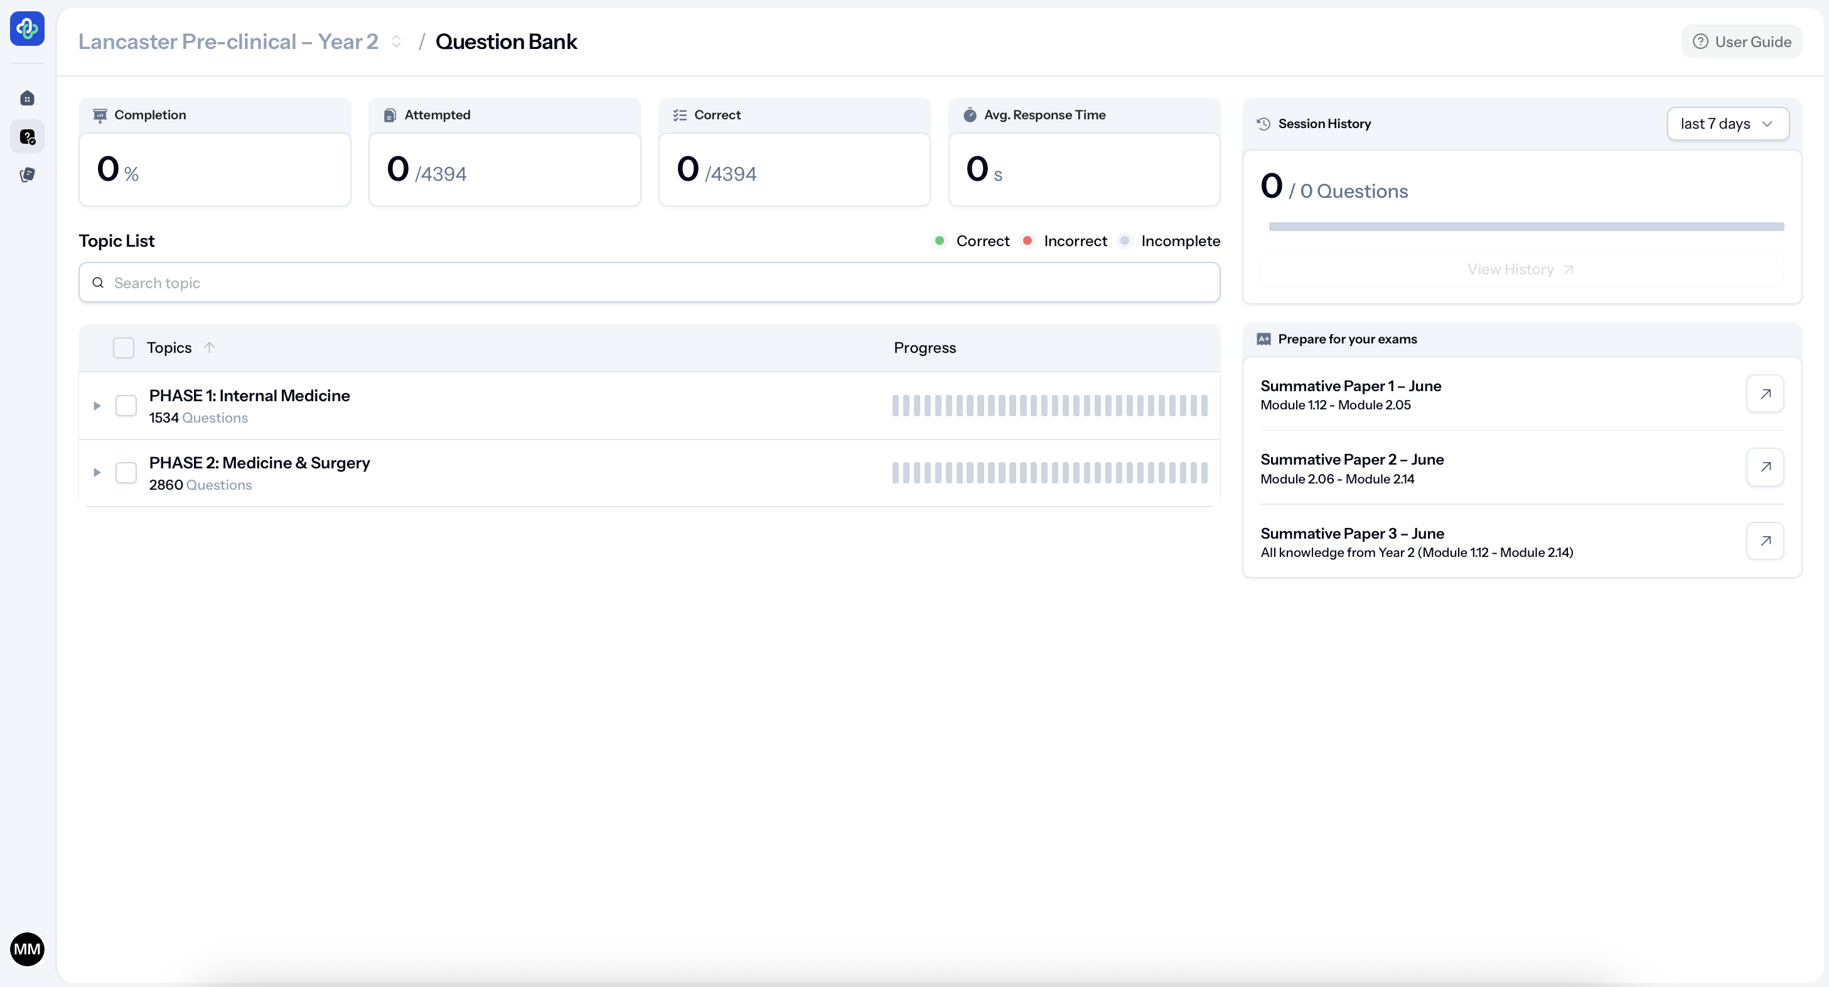This screenshot has width=1829, height=987.
Task: Open the last 7 days dropdown
Action: coord(1727,124)
